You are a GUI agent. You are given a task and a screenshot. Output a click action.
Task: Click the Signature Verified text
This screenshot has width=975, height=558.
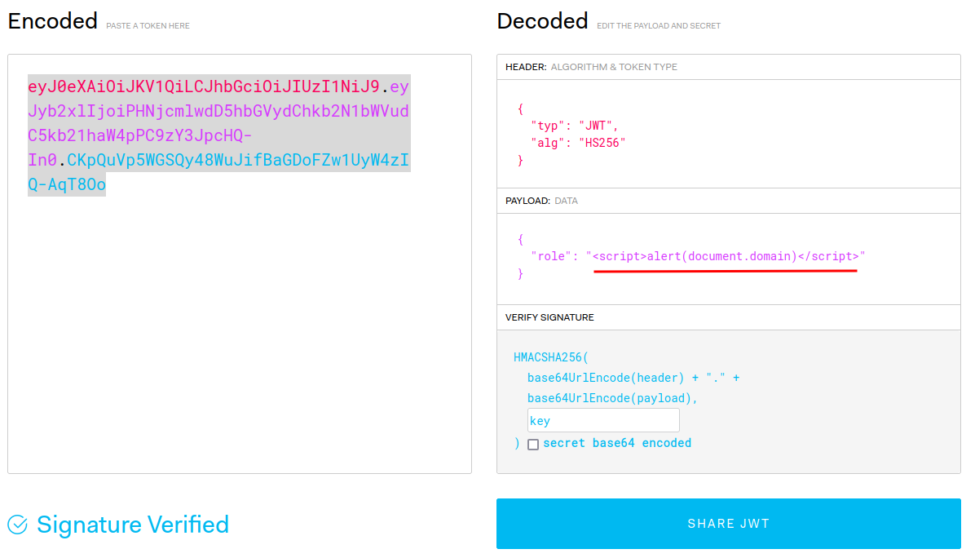pos(132,525)
